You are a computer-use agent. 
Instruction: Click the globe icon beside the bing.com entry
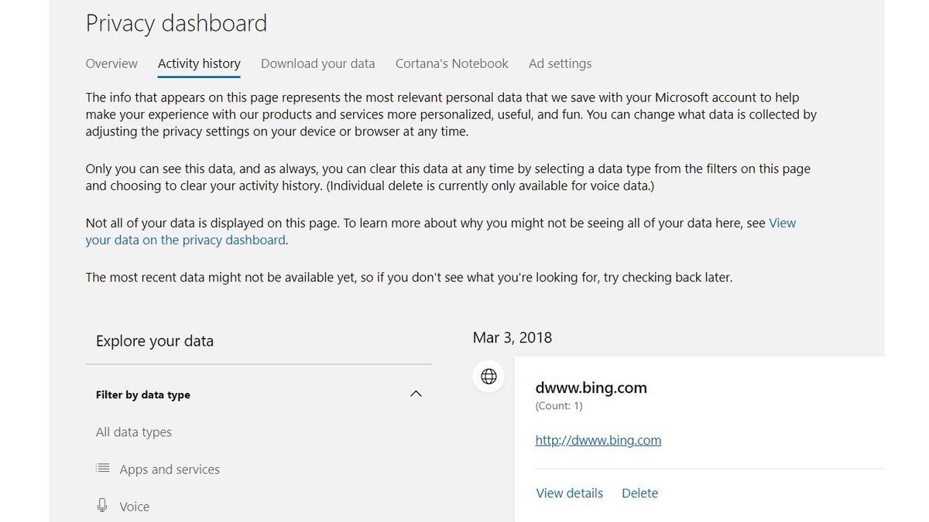[488, 377]
